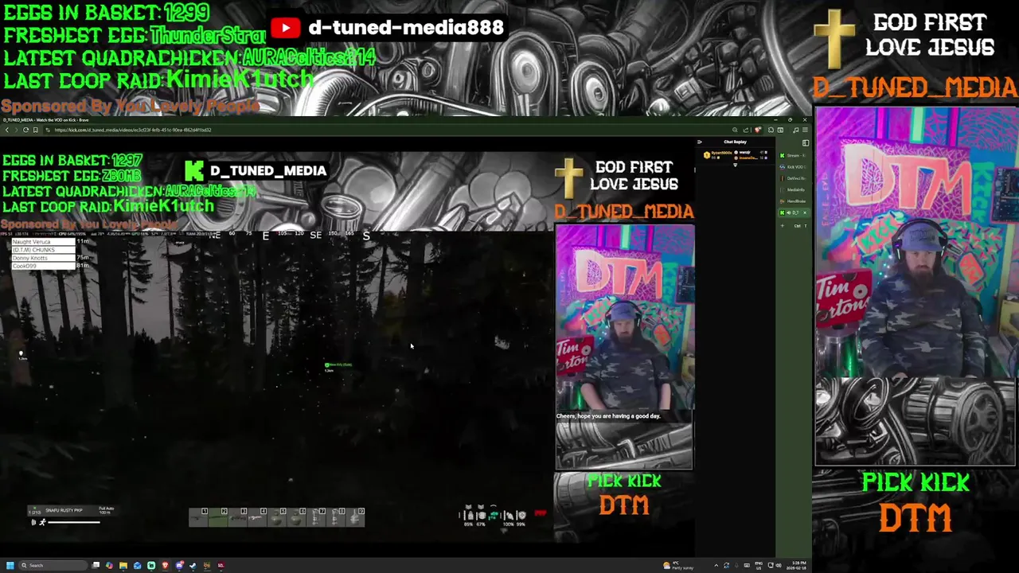Open Copilot from the taskbar
1019x573 pixels.
pos(109,565)
